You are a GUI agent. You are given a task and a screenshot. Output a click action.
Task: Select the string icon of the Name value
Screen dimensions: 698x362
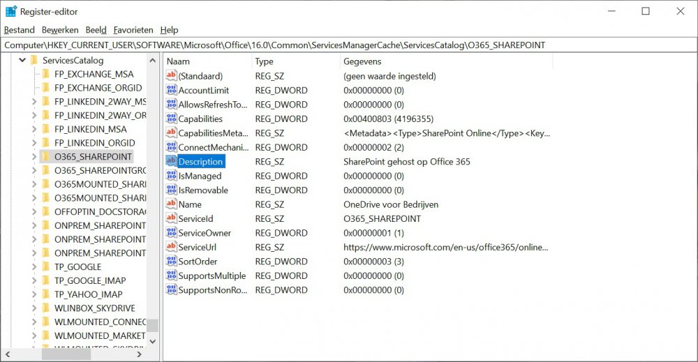171,204
